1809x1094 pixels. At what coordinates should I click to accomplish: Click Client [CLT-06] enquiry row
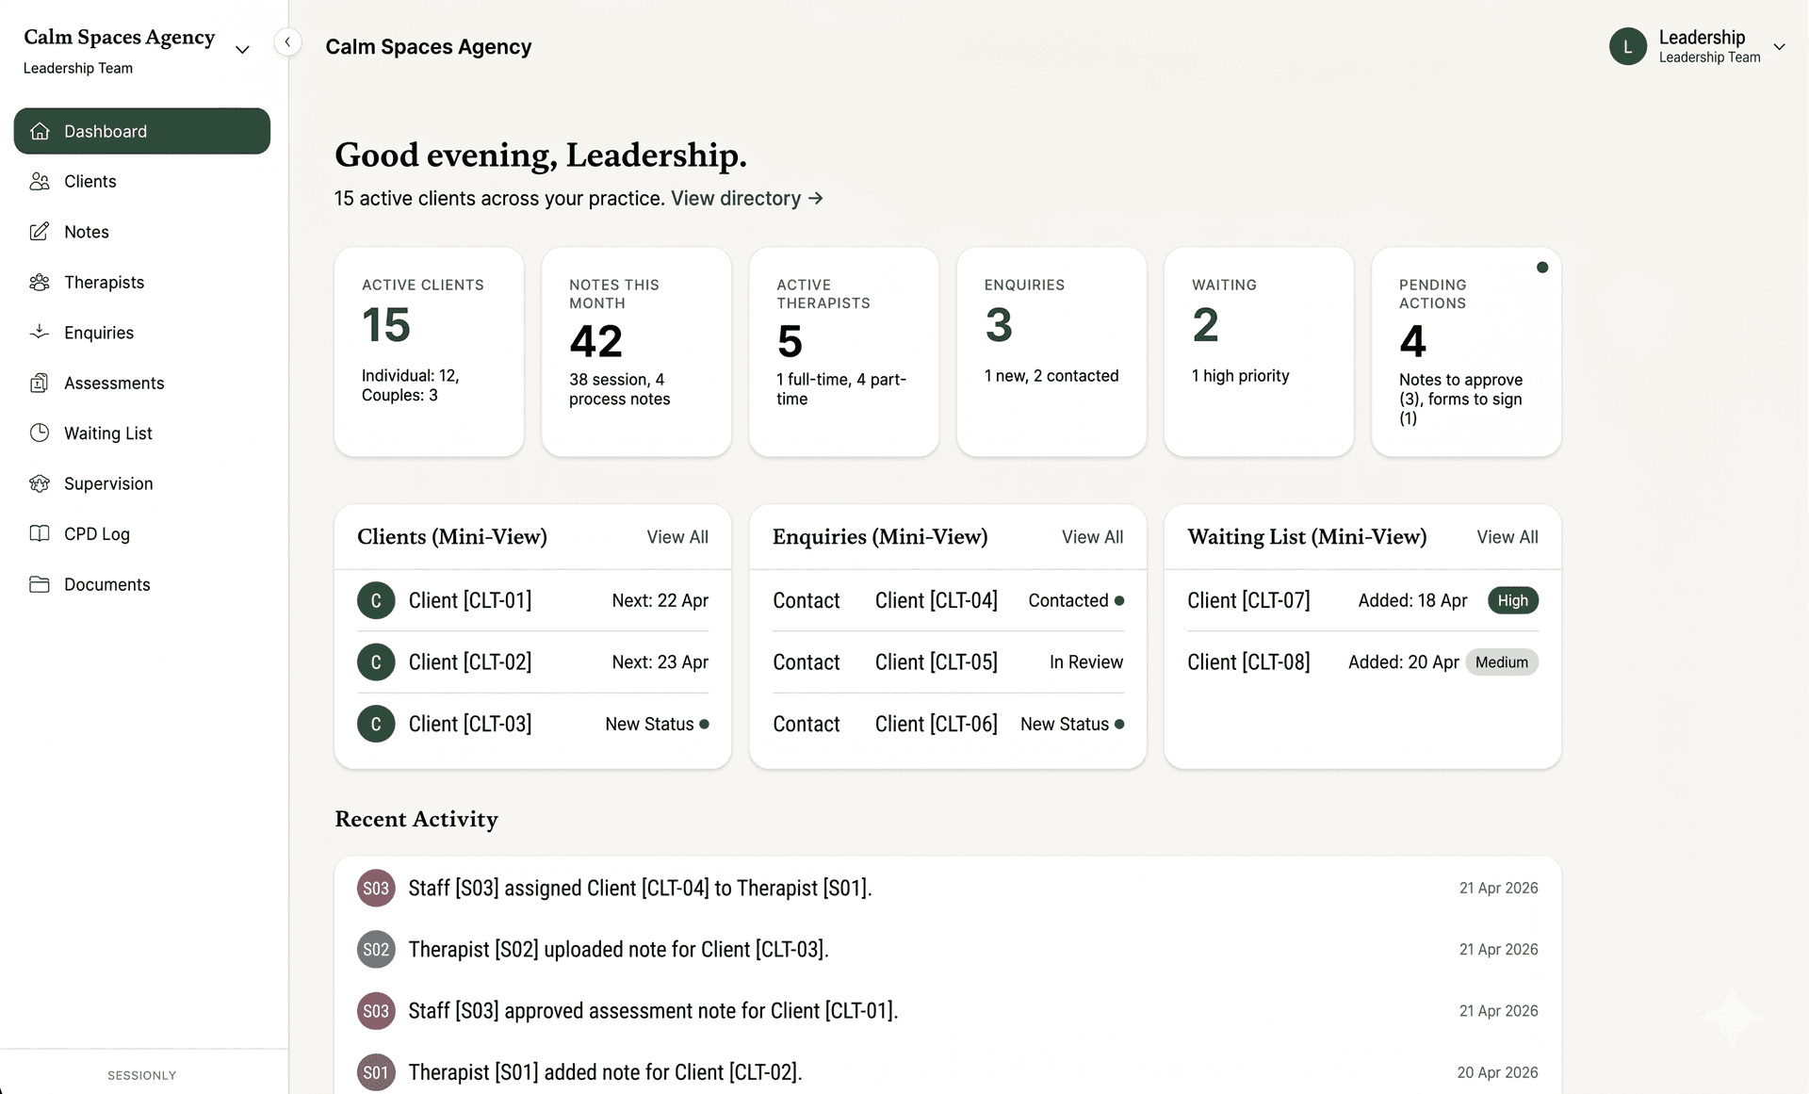coord(949,724)
